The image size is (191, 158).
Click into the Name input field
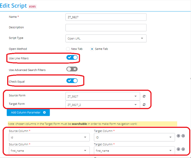pyautogui.click(x=106, y=17)
